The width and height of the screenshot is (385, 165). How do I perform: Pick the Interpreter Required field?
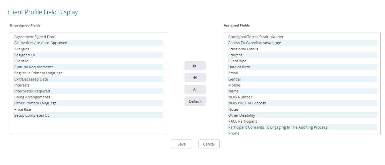[x=88, y=91]
